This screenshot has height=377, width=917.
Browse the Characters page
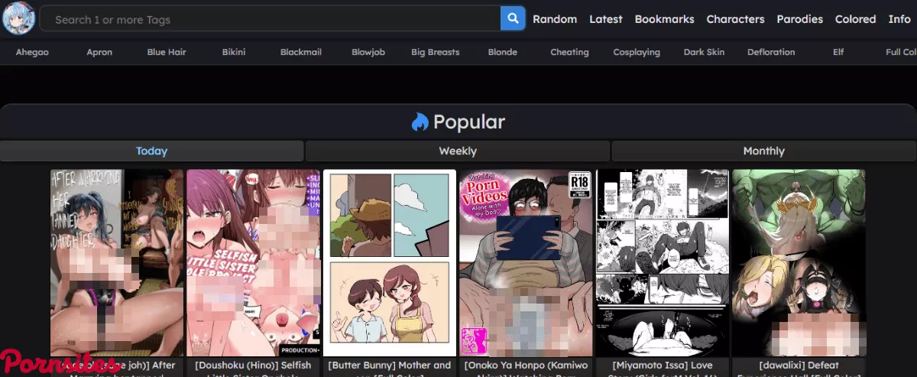(x=735, y=19)
